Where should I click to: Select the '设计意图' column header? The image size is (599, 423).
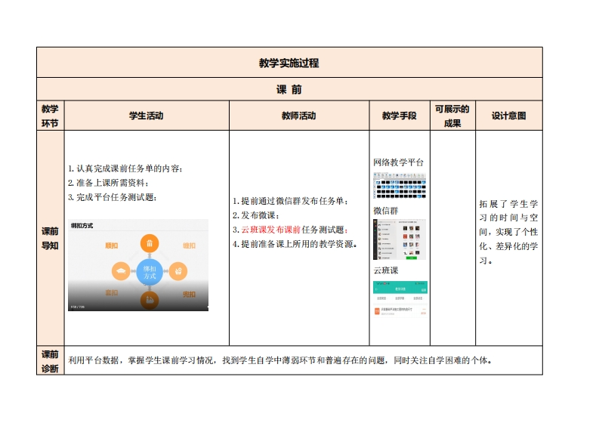click(x=508, y=116)
